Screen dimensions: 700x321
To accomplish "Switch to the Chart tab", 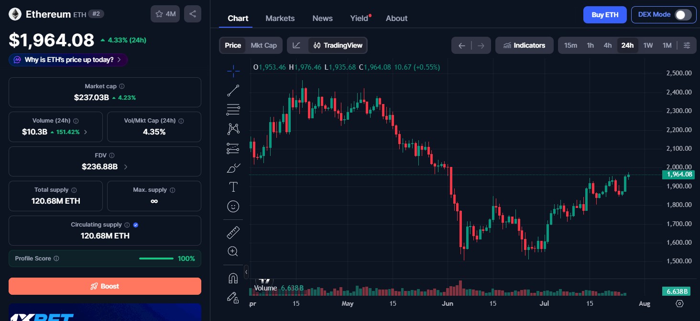I will (238, 18).
